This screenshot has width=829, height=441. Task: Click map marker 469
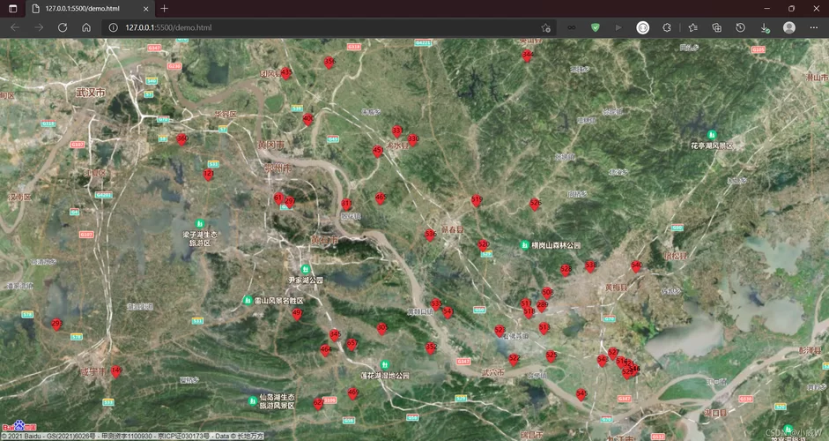tap(353, 393)
